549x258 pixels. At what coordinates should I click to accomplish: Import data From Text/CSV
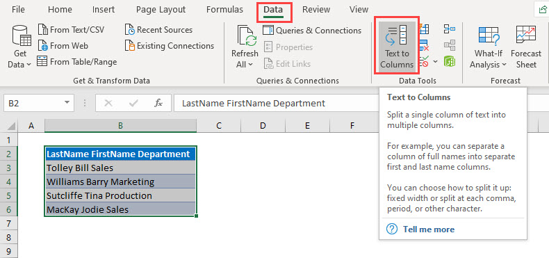click(x=71, y=30)
